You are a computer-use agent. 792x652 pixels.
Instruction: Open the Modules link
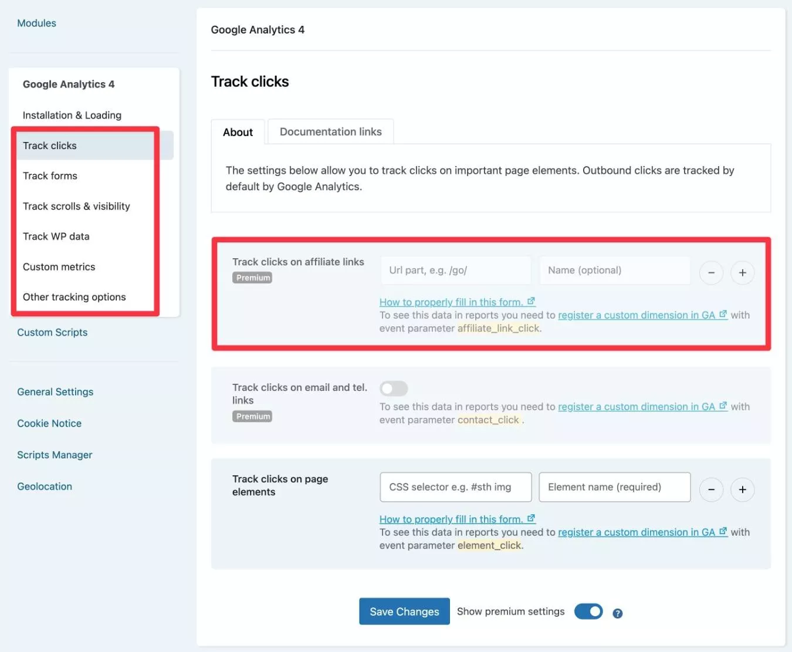click(36, 23)
